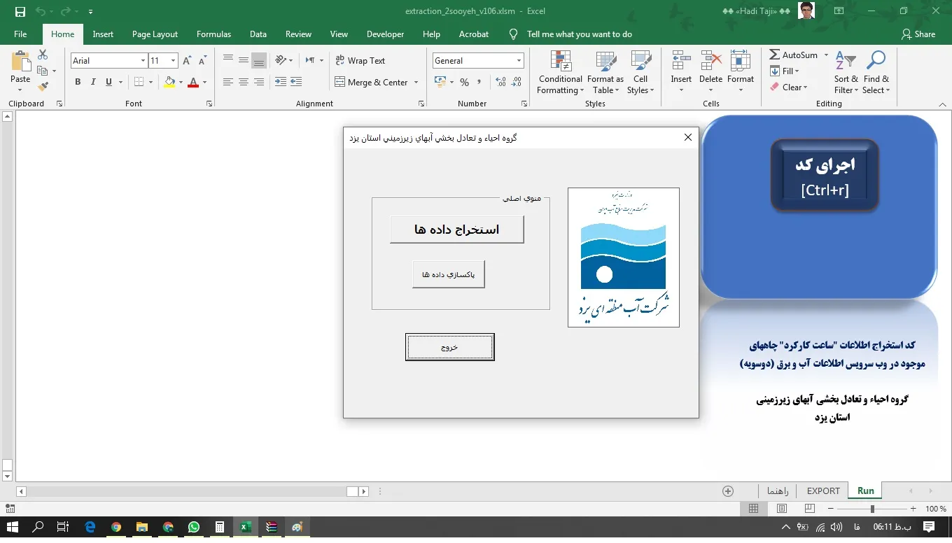Toggle Italic formatting

93,83
